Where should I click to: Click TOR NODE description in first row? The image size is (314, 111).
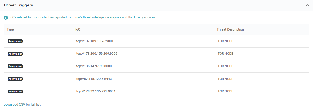pos(225,41)
